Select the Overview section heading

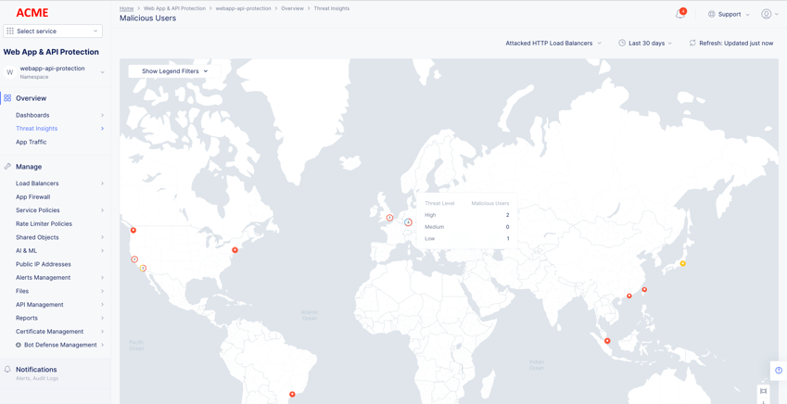pos(32,98)
